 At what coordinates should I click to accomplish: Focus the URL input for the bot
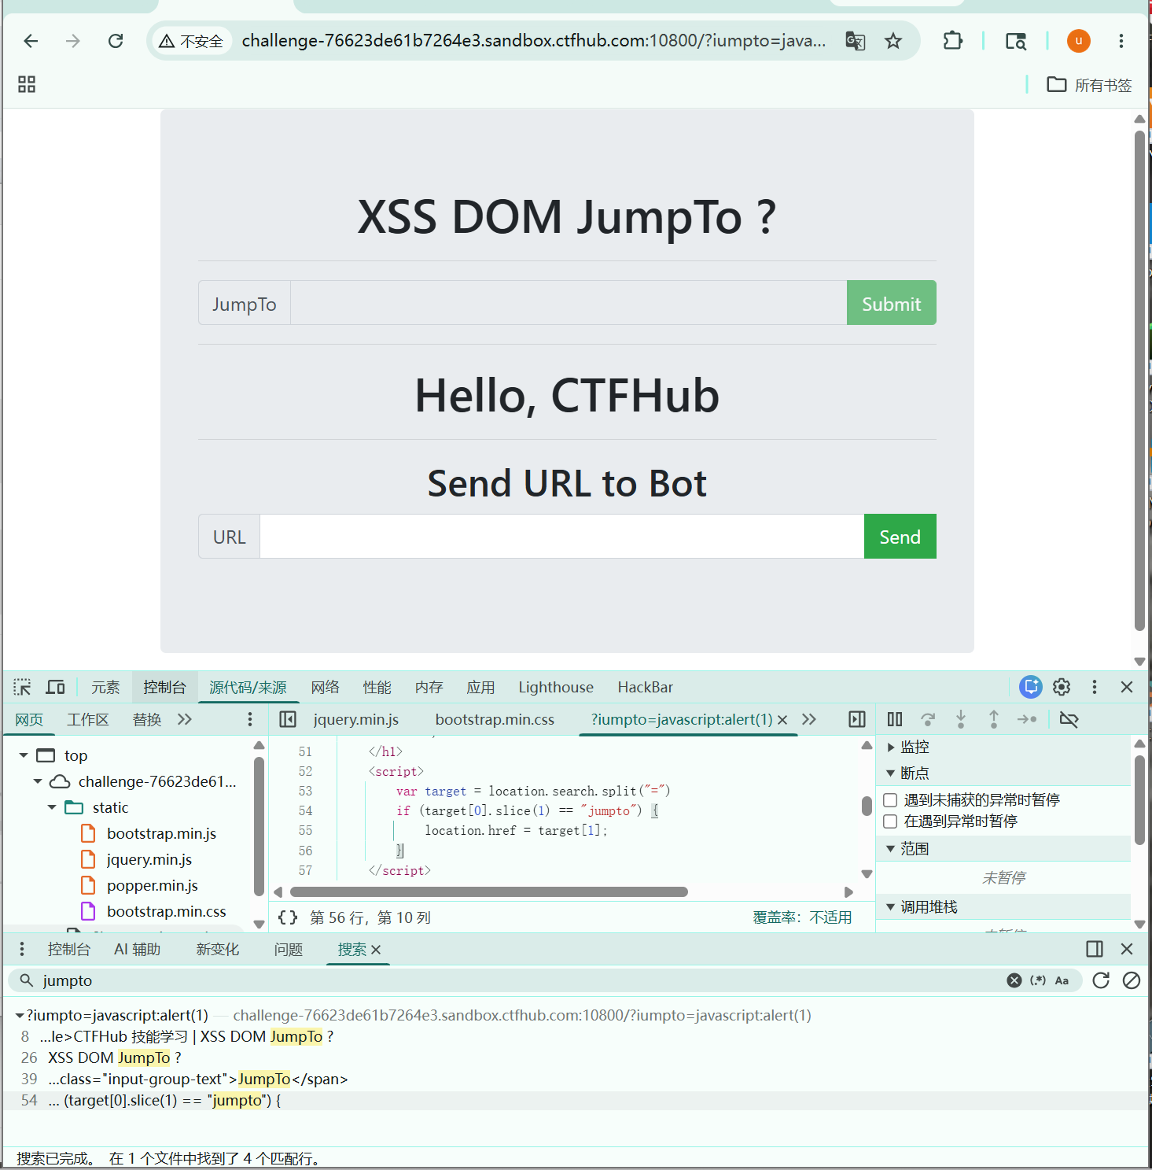(x=561, y=537)
